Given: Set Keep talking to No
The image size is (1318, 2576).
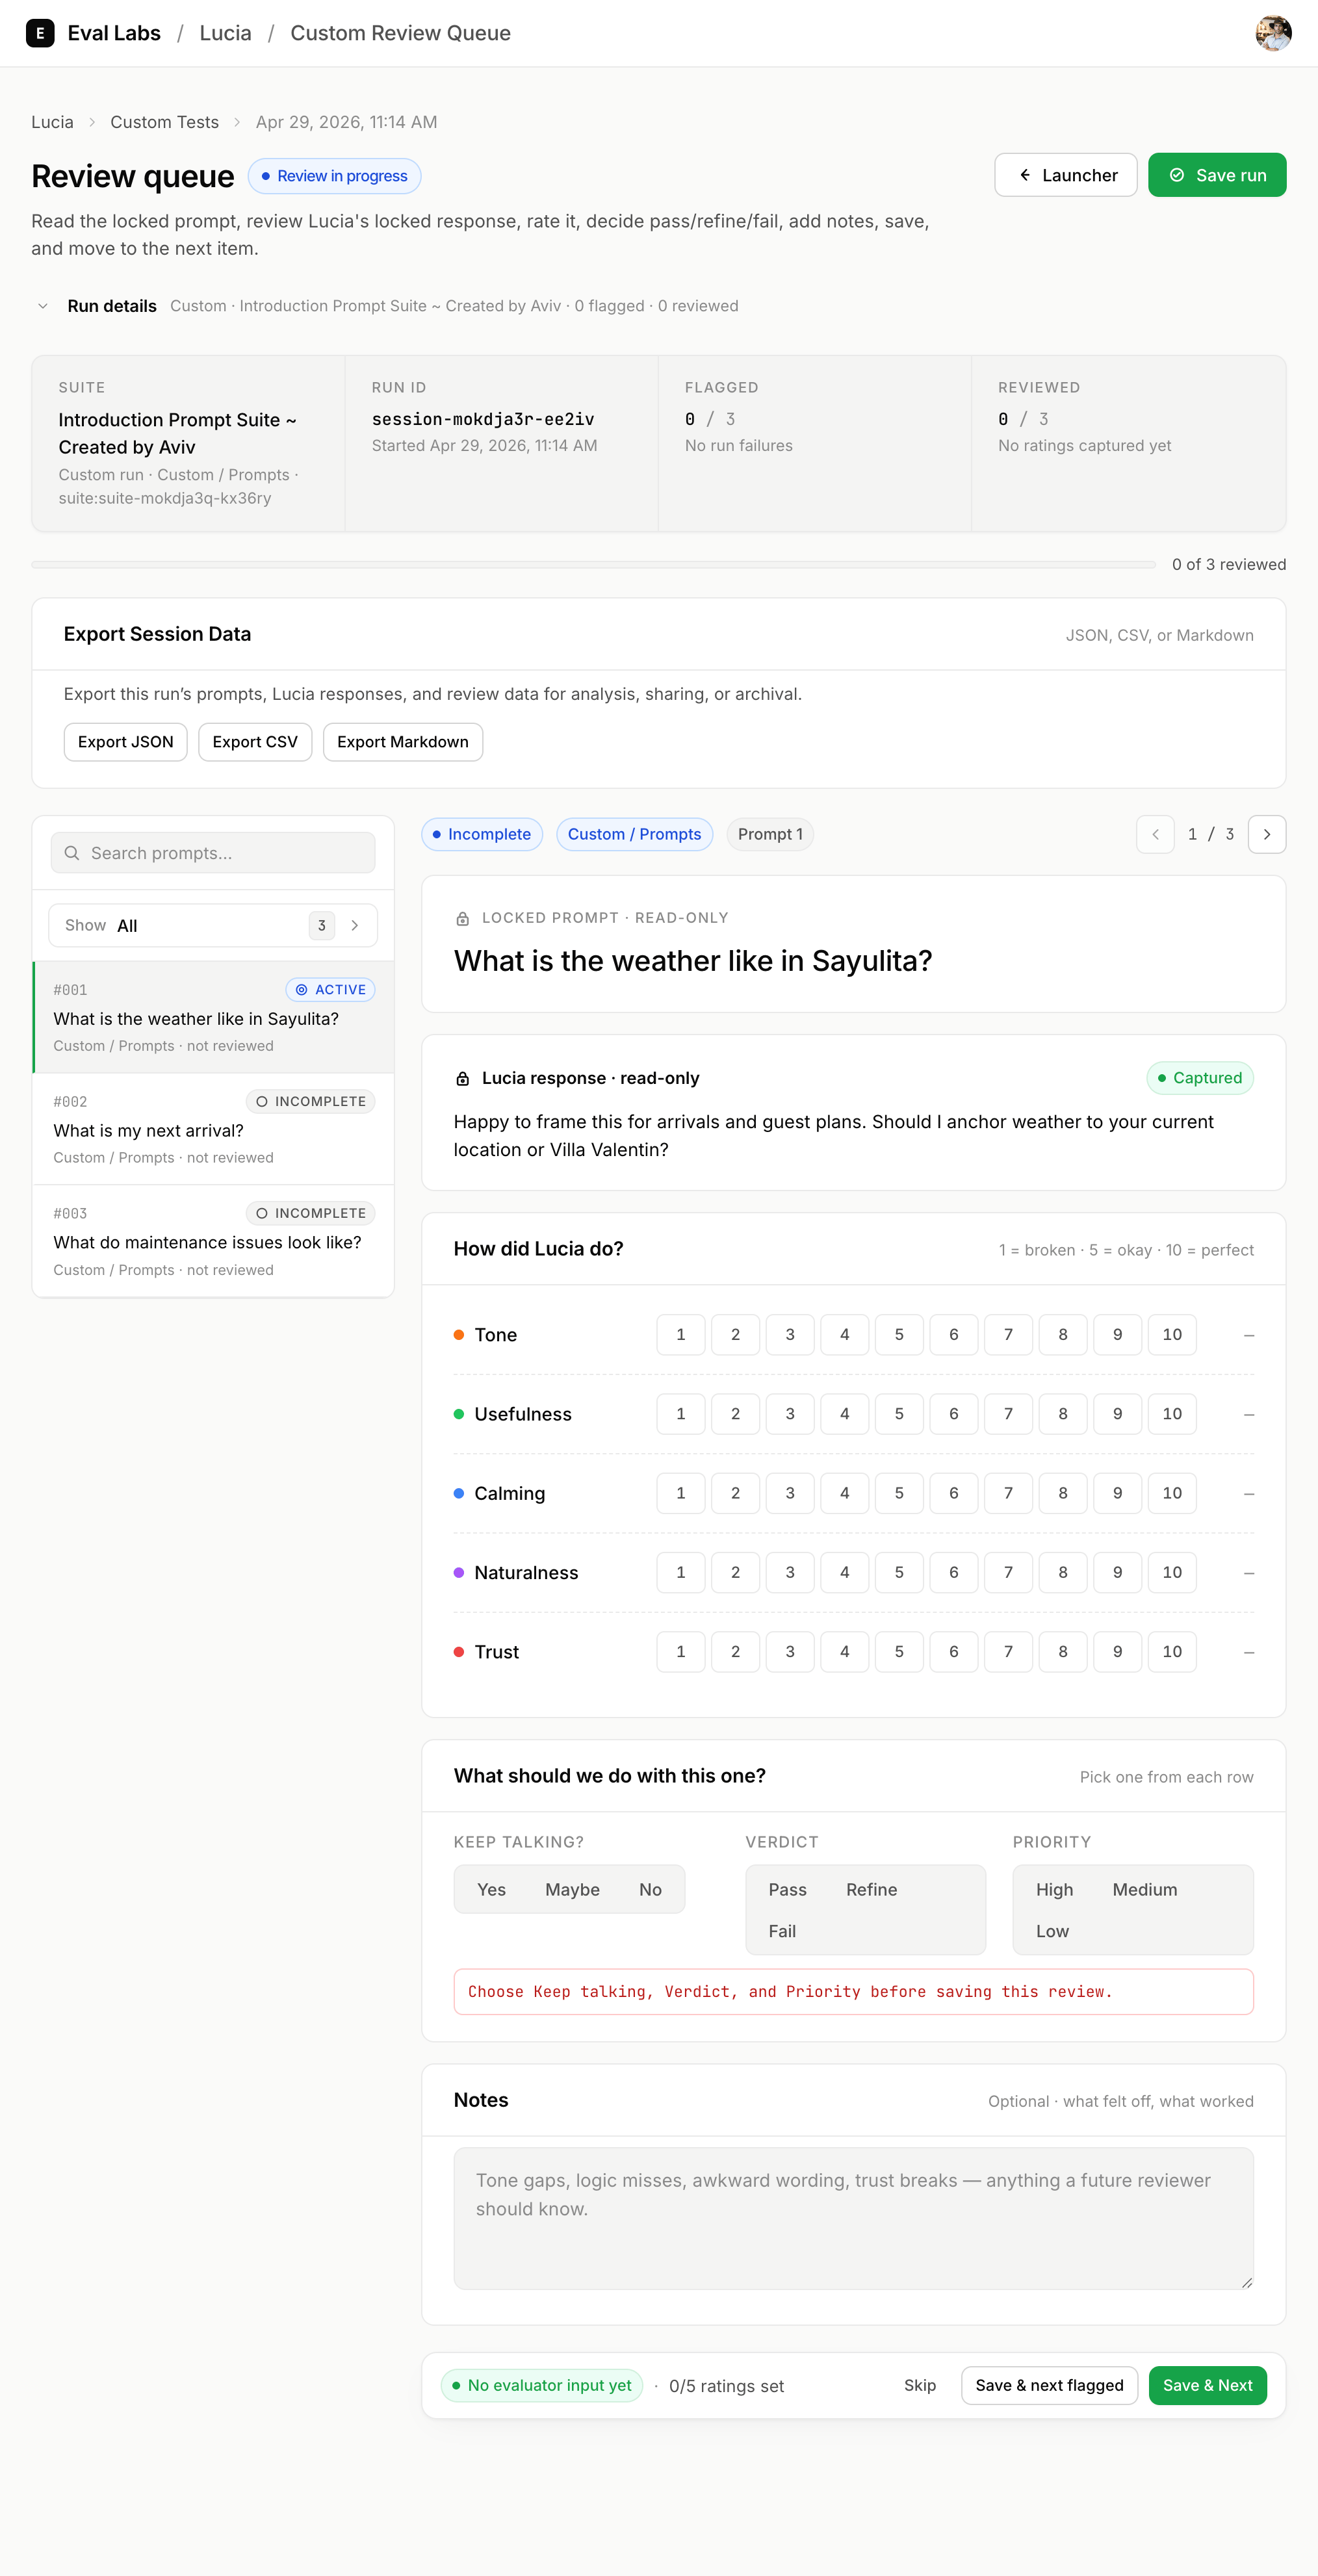Looking at the screenshot, I should click(x=650, y=1890).
